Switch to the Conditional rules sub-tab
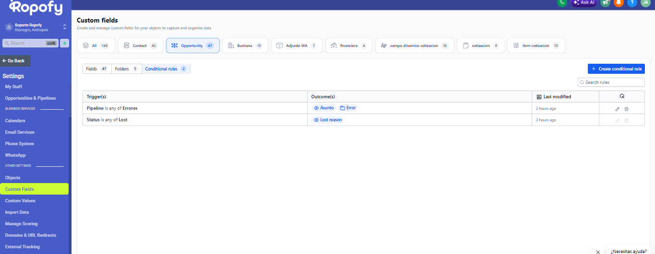Screen dimensions: 655x254 coord(166,69)
